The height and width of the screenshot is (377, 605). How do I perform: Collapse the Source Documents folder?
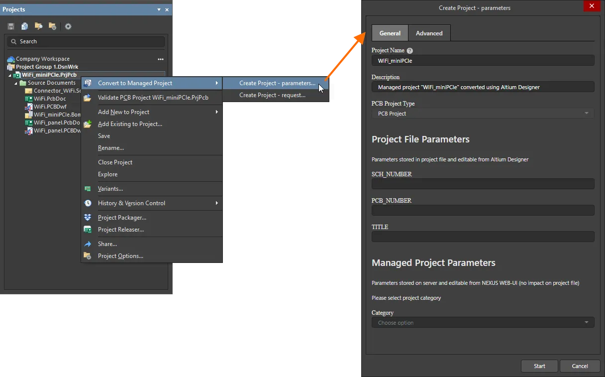pos(16,83)
